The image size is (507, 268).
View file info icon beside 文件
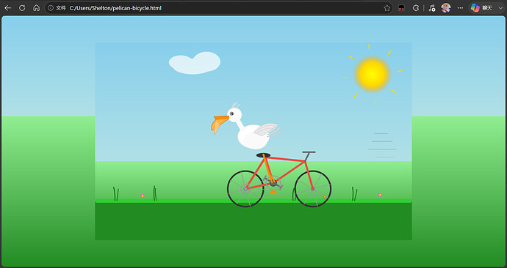(51, 8)
